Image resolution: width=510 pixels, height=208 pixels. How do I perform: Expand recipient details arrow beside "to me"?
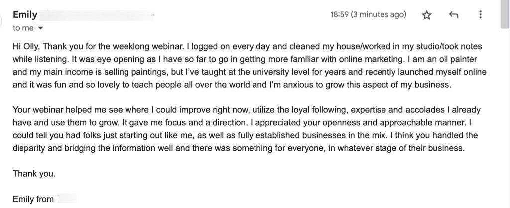coord(41,28)
